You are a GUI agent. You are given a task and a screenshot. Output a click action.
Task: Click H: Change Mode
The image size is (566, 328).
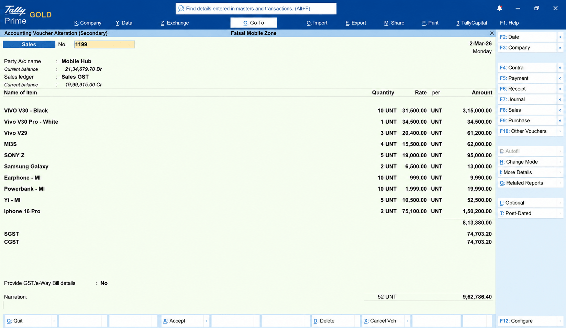pos(527,162)
